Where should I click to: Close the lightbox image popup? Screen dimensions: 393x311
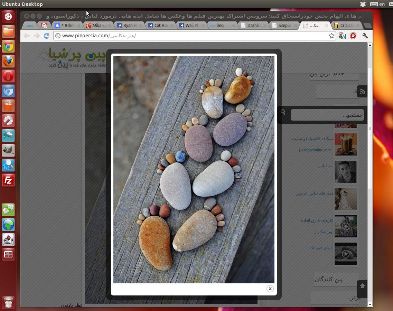(270, 289)
